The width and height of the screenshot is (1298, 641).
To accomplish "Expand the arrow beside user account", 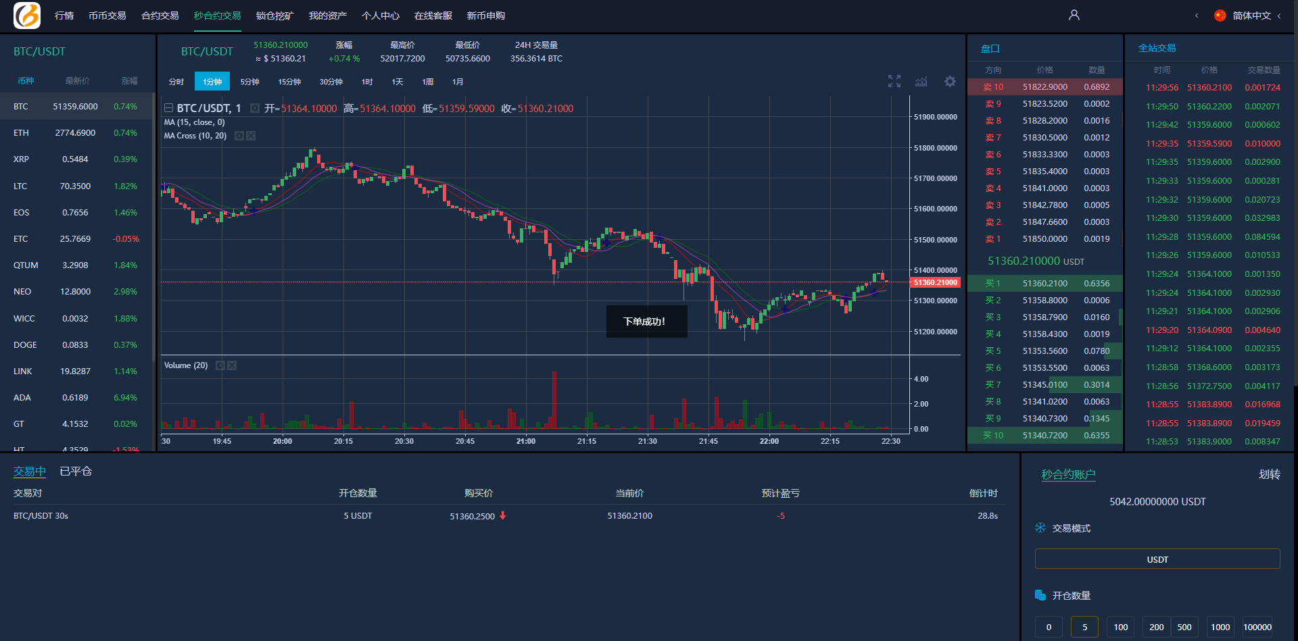I will pyautogui.click(x=1196, y=16).
